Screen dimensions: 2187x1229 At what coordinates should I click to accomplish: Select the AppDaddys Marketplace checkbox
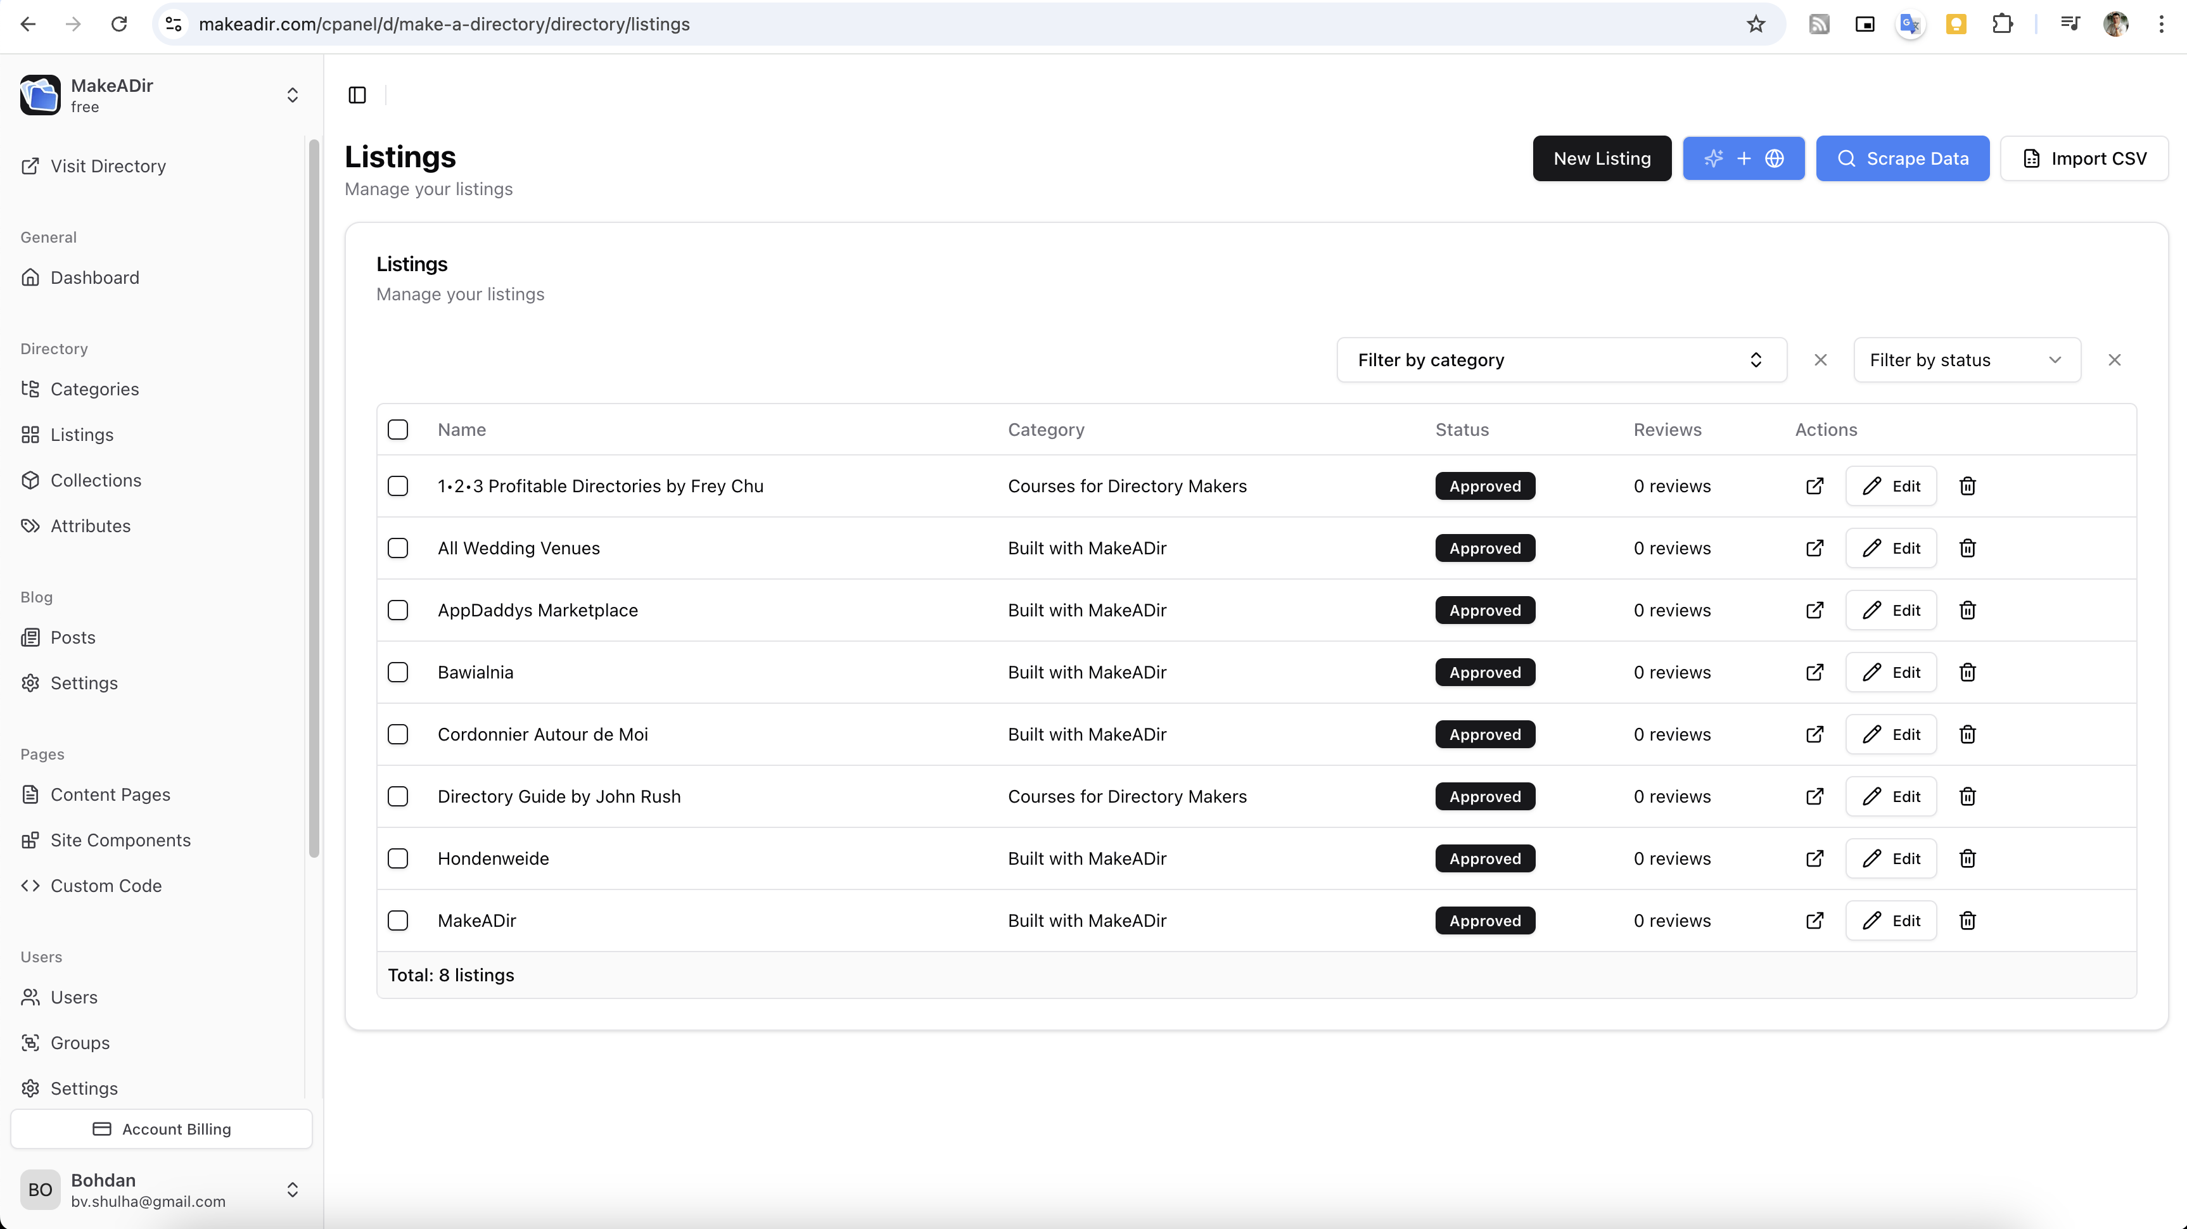[x=397, y=610]
